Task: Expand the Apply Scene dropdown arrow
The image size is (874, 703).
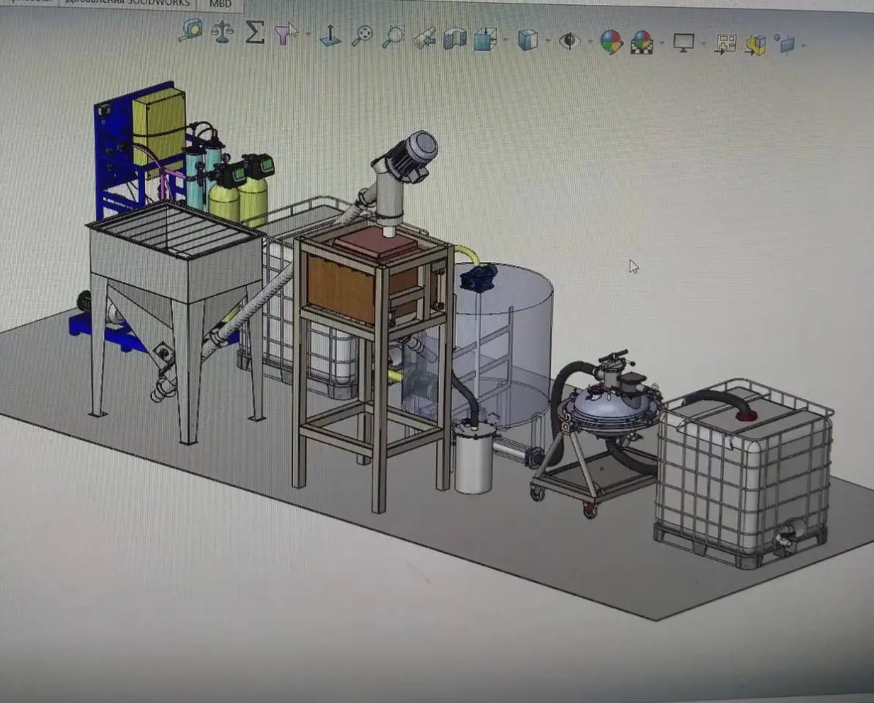Action: click(662, 43)
